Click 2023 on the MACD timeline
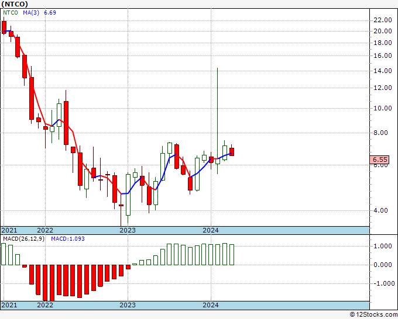The width and height of the screenshot is (398, 319). pos(128,305)
